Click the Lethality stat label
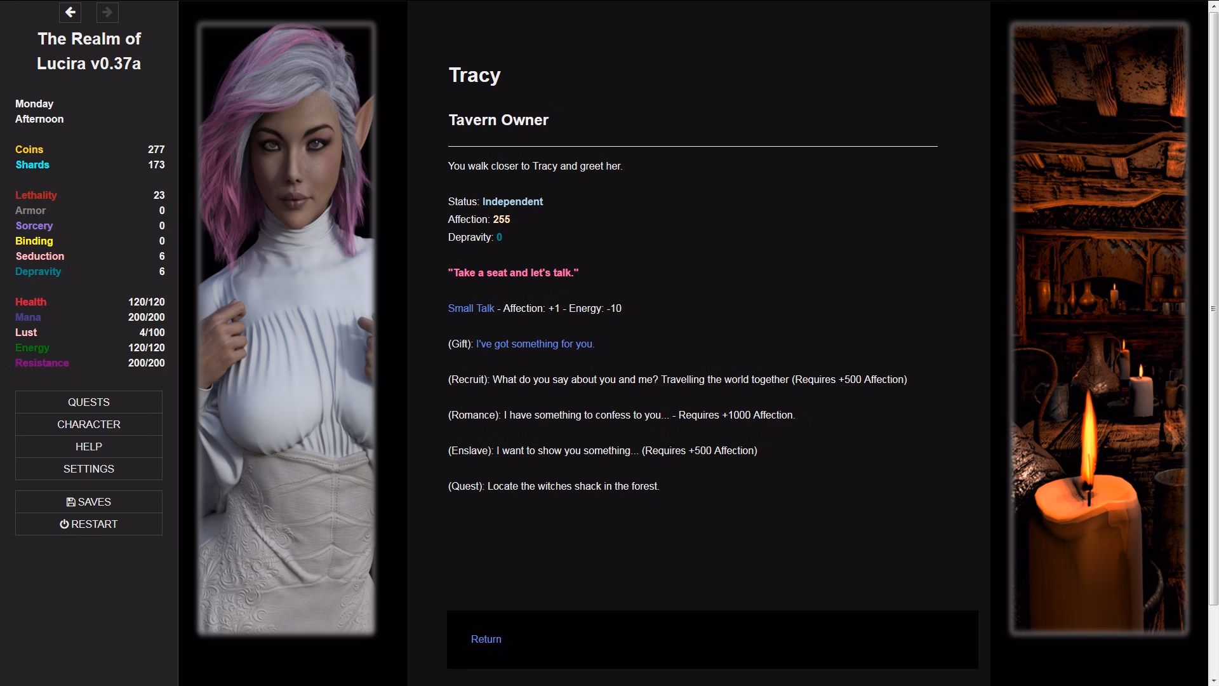This screenshot has width=1219, height=686. (36, 195)
